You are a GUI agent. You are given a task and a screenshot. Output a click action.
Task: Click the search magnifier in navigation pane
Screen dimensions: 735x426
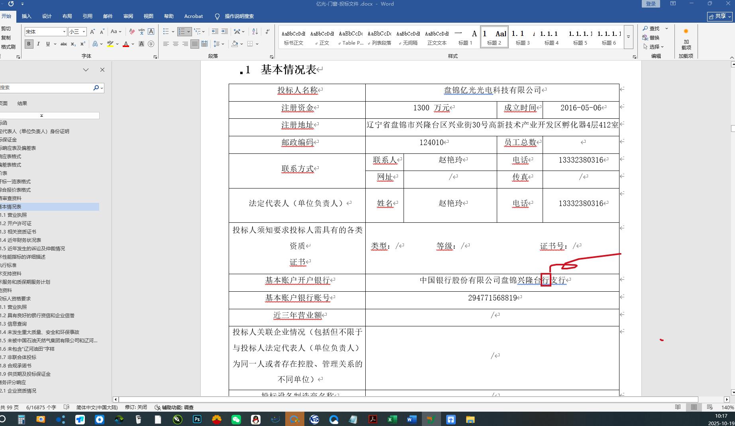point(96,88)
